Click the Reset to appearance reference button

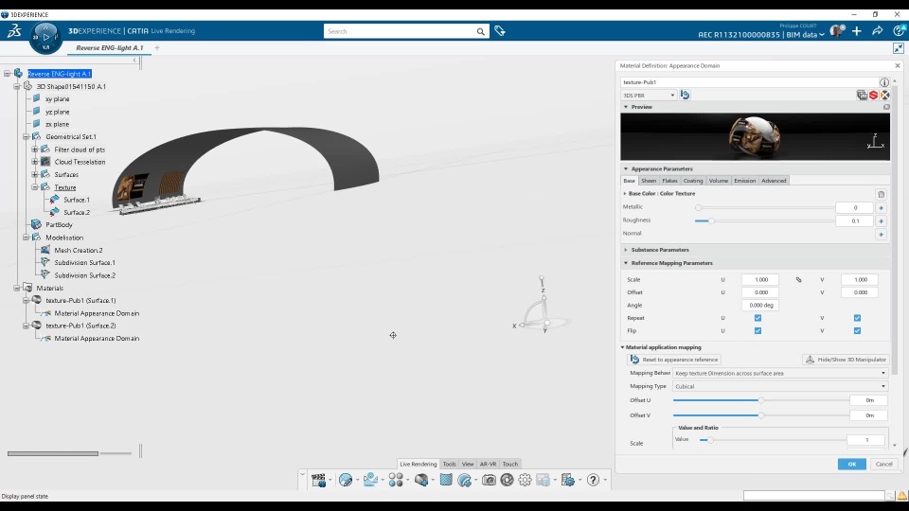coord(675,360)
